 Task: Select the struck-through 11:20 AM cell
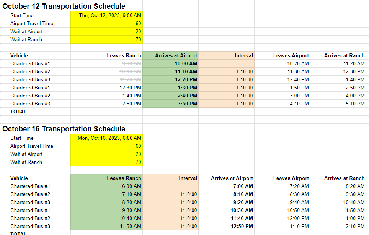(x=107, y=79)
